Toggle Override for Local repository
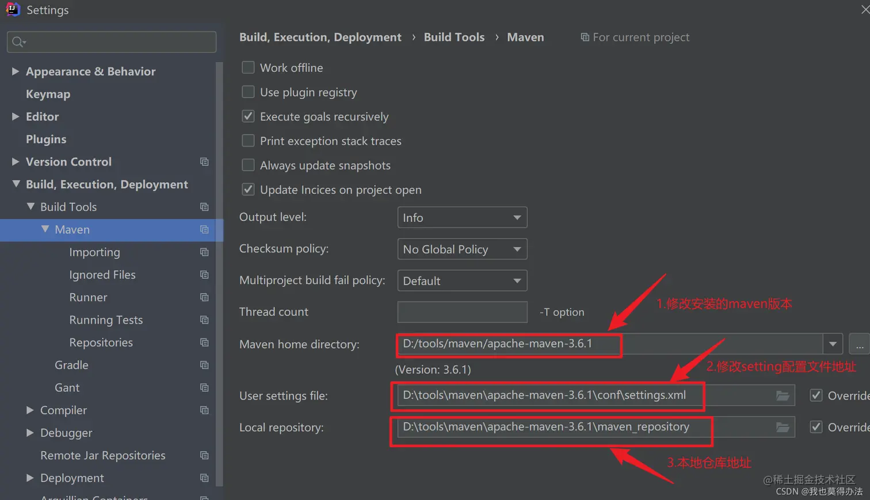 tap(816, 427)
